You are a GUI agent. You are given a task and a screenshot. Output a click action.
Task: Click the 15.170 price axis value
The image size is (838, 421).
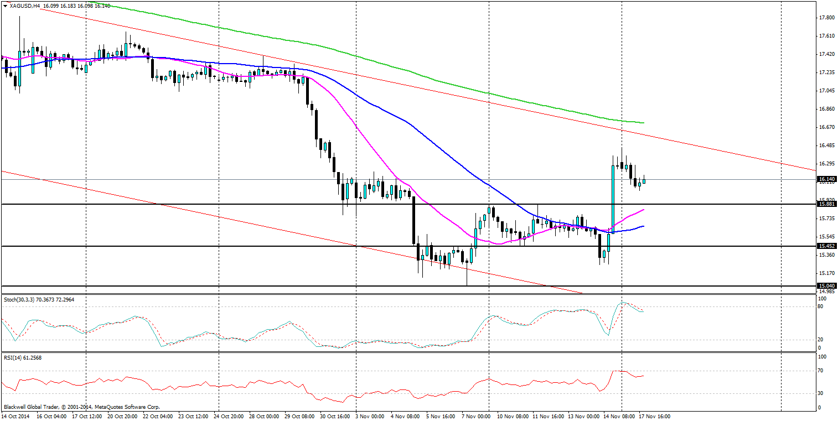tap(826, 273)
